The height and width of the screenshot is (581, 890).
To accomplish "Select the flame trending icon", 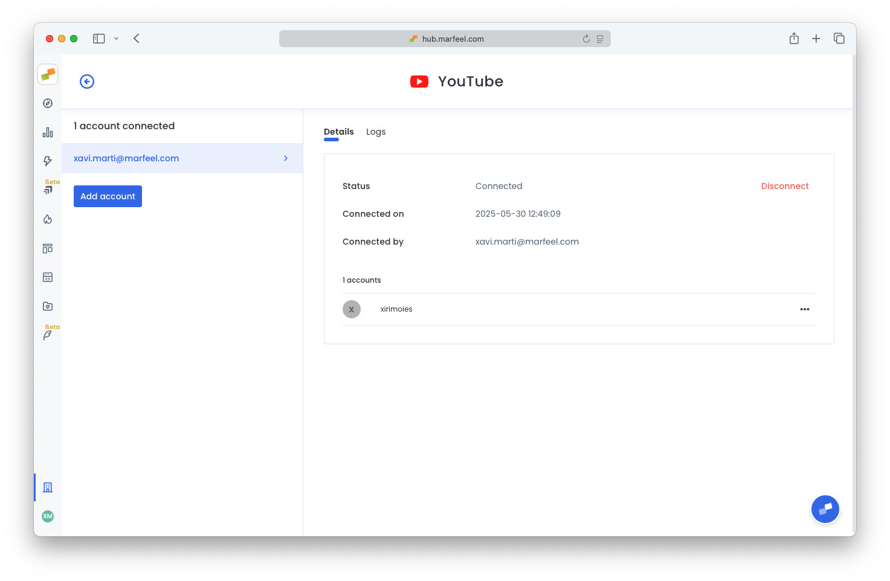I will [48, 219].
